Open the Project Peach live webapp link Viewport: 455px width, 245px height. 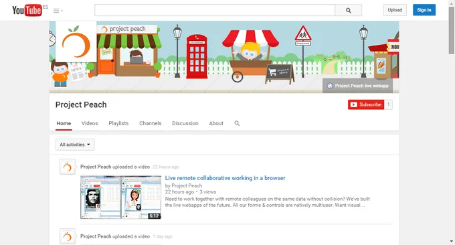(357, 86)
